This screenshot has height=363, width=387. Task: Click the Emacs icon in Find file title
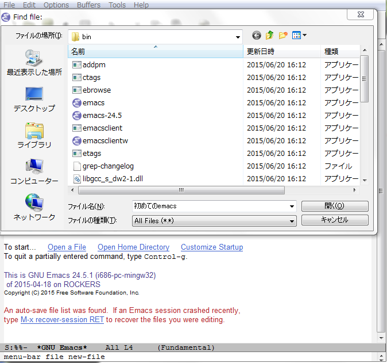(x=6, y=17)
